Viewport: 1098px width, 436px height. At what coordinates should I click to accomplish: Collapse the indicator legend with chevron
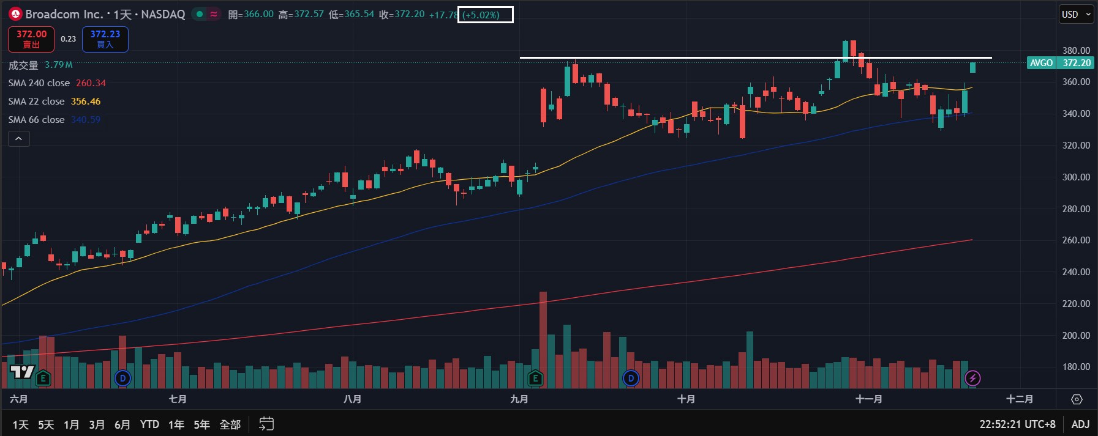18,139
